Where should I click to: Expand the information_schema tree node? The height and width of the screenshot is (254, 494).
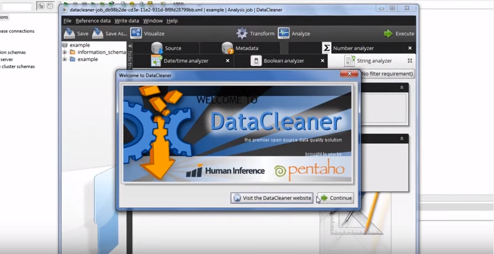click(65, 52)
